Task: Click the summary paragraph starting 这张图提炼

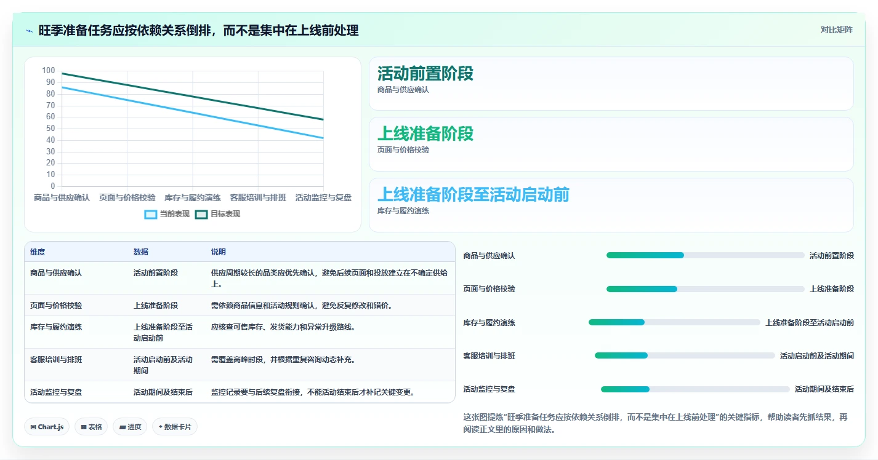Action: (655, 423)
